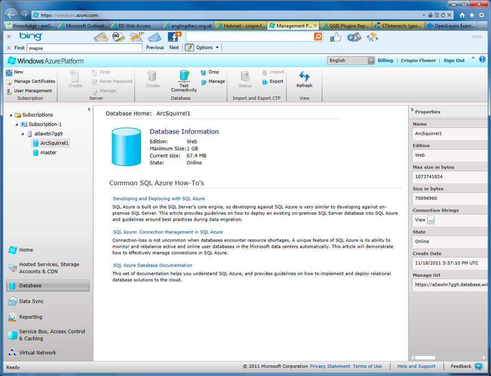Click the Bing mail envelope icon
The width and height of the screenshot is (491, 376).
point(155,37)
